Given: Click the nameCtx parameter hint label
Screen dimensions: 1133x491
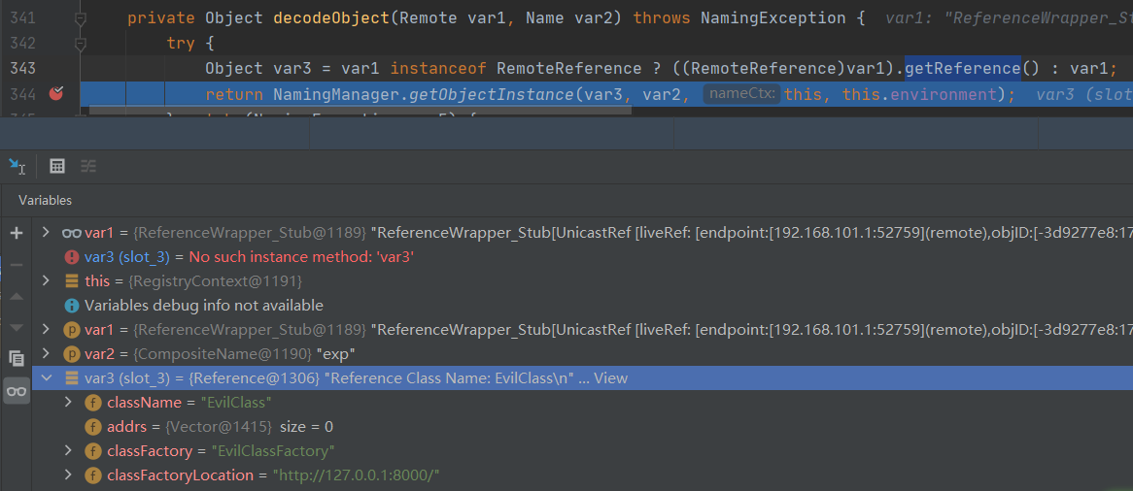Looking at the screenshot, I should (740, 94).
